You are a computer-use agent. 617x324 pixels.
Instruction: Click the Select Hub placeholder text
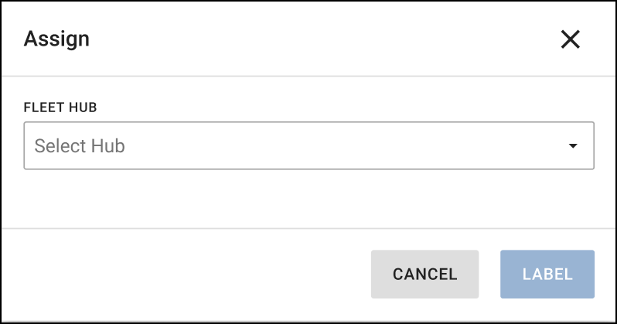pyautogui.click(x=80, y=145)
